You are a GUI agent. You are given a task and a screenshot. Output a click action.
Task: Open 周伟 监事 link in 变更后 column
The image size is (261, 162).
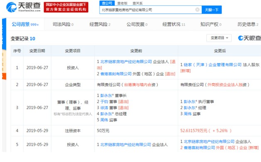tap(188, 114)
